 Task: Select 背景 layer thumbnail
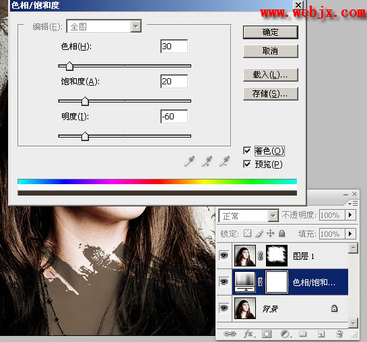tap(245, 308)
